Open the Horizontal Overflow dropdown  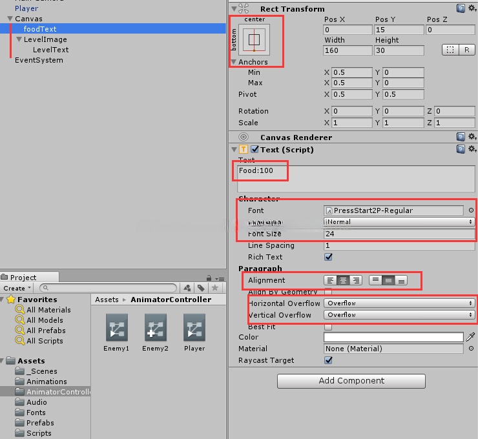coord(399,303)
